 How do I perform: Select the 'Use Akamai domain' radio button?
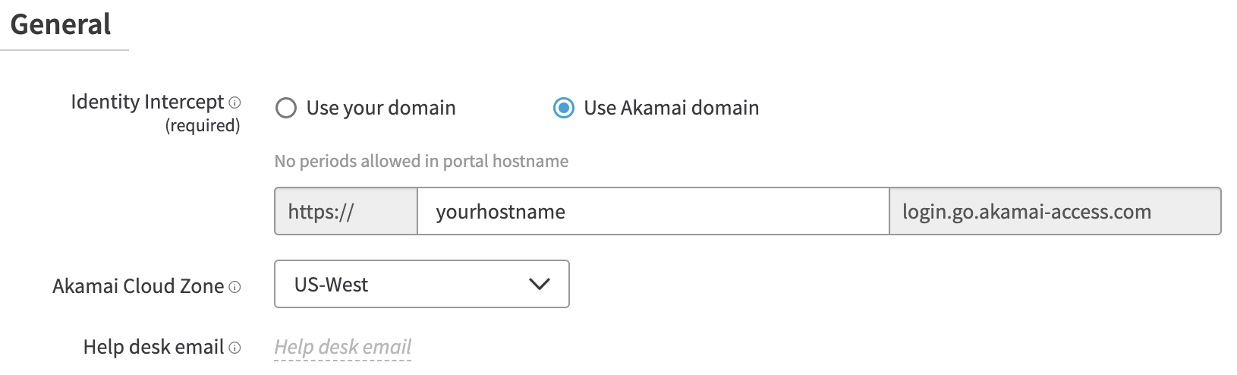pos(563,108)
